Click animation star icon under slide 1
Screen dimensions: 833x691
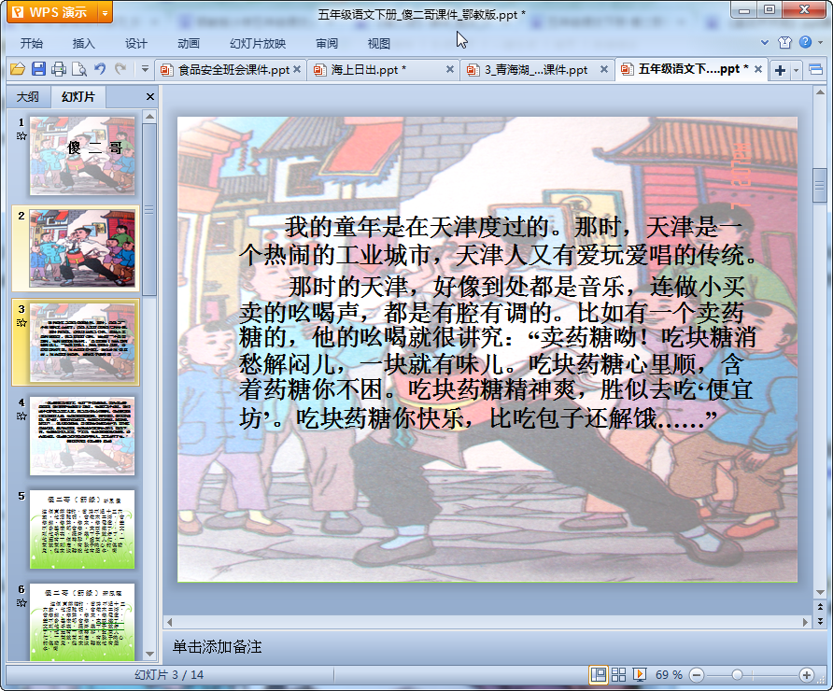pyautogui.click(x=21, y=136)
